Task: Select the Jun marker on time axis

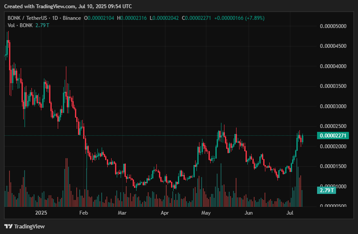Action: point(248,213)
